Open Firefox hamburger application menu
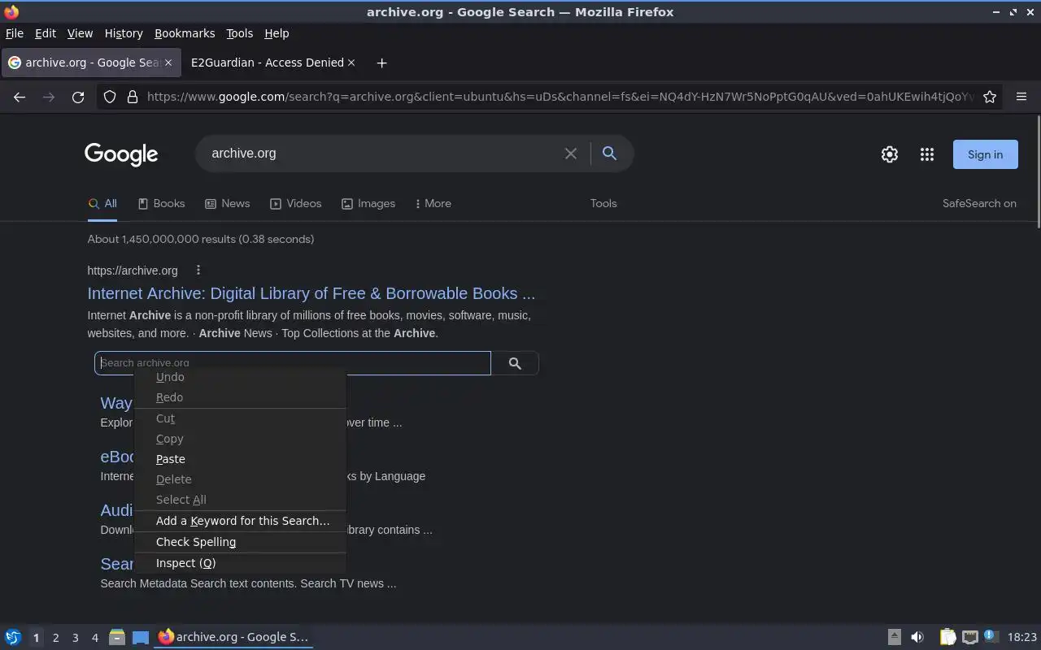The width and height of the screenshot is (1041, 650). 1021,97
